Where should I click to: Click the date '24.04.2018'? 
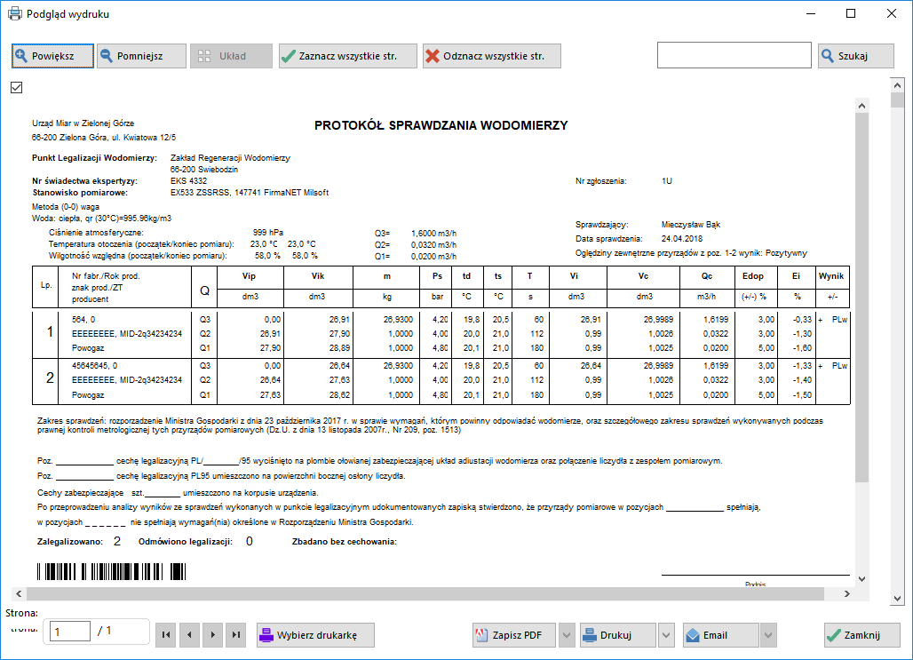click(682, 239)
